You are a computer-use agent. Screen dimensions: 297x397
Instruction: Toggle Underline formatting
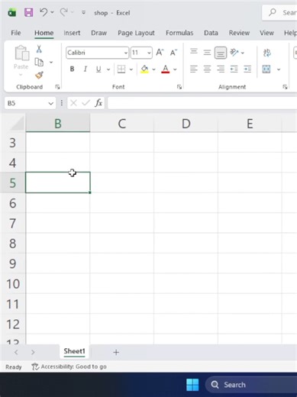98,69
